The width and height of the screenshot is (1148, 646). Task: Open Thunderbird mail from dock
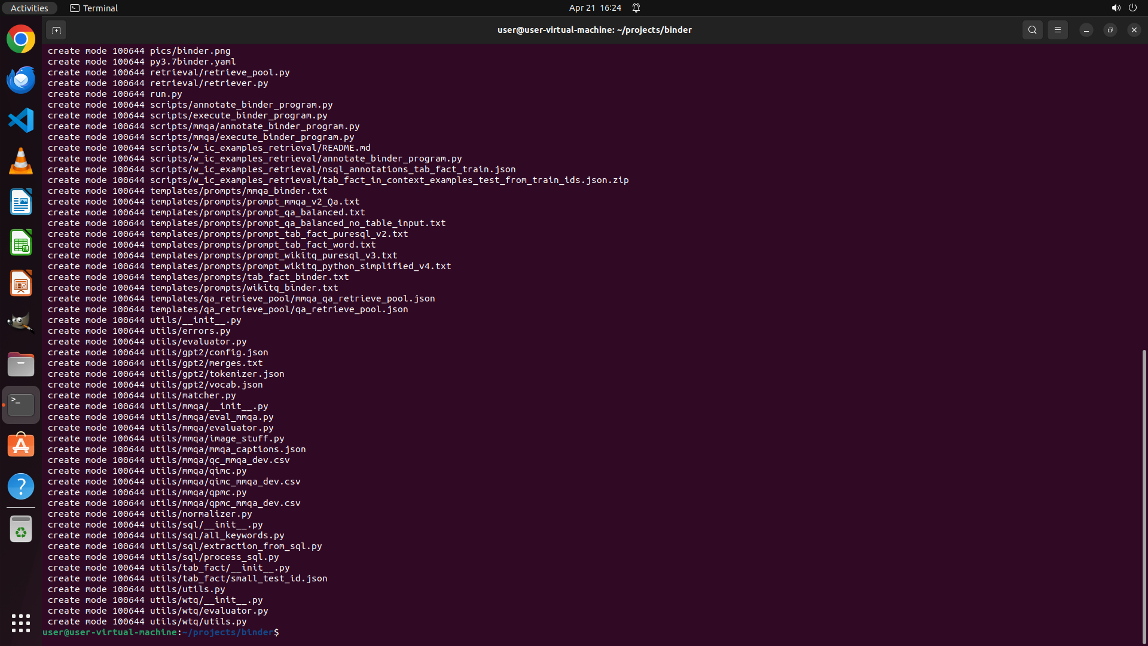pyautogui.click(x=21, y=80)
